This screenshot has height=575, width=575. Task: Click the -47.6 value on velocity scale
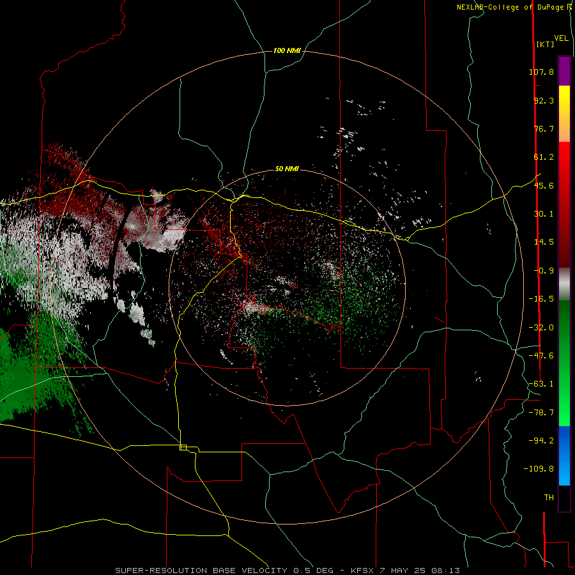[541, 356]
